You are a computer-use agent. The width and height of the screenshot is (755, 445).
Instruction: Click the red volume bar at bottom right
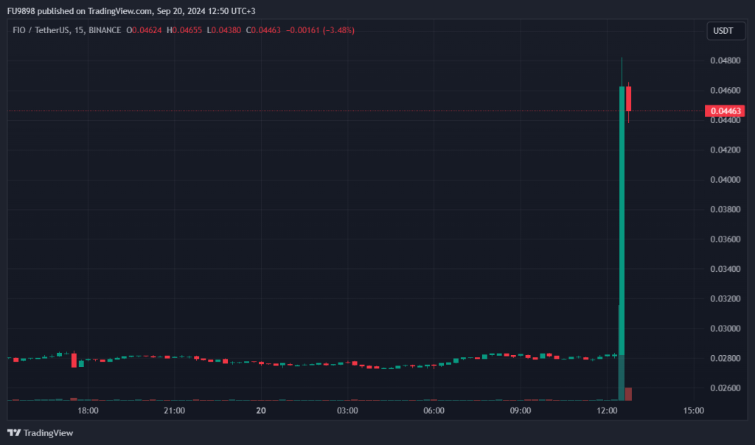(x=628, y=393)
